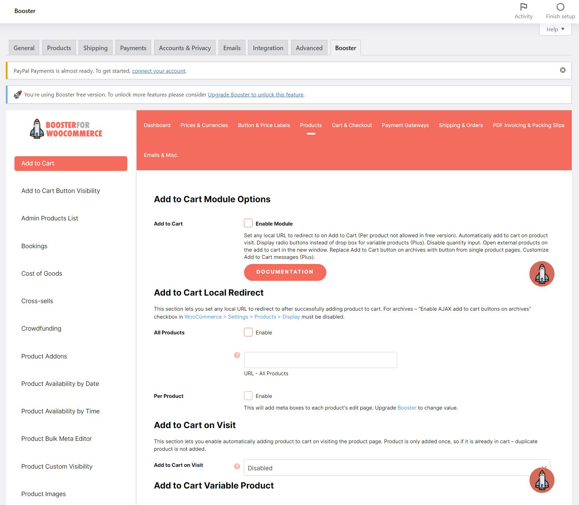
Task: Open Add to Cart Button Visibility module
Action: [x=60, y=191]
